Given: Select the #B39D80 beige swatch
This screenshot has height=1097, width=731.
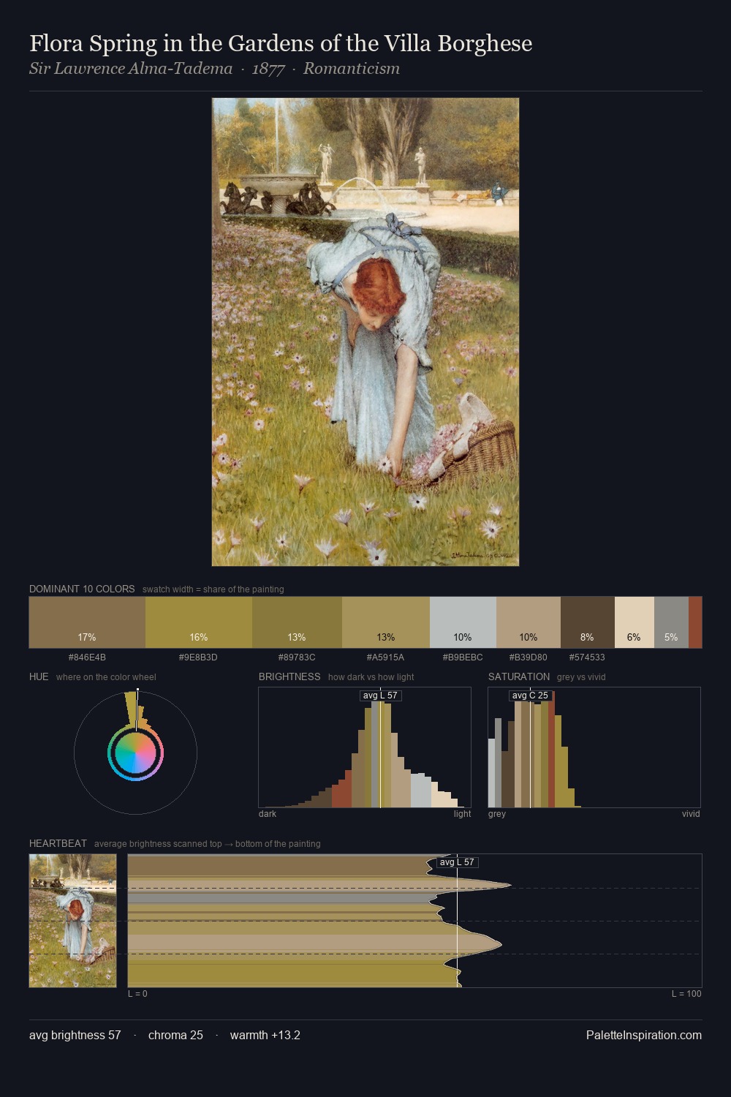Looking at the screenshot, I should (x=529, y=622).
